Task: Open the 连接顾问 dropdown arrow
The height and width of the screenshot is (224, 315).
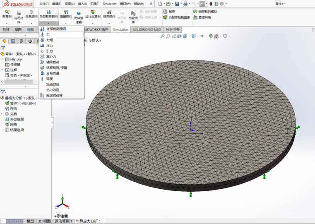Action: [x=66, y=23]
